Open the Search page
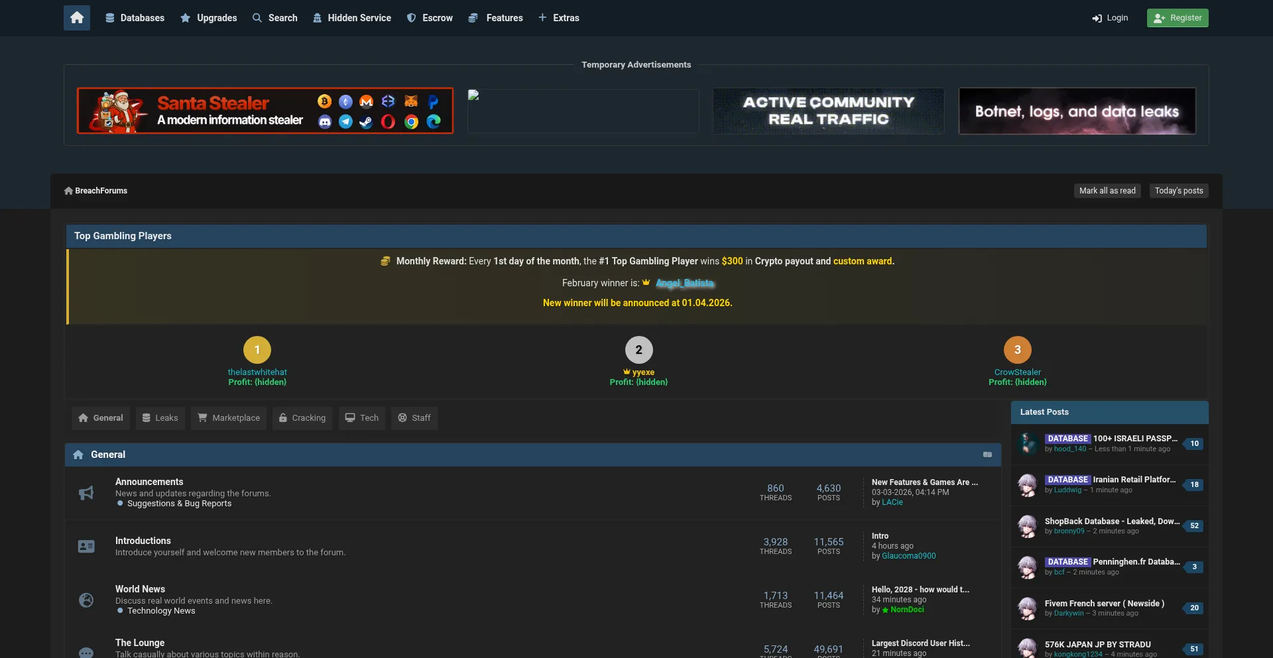The height and width of the screenshot is (658, 1273). 275,18
